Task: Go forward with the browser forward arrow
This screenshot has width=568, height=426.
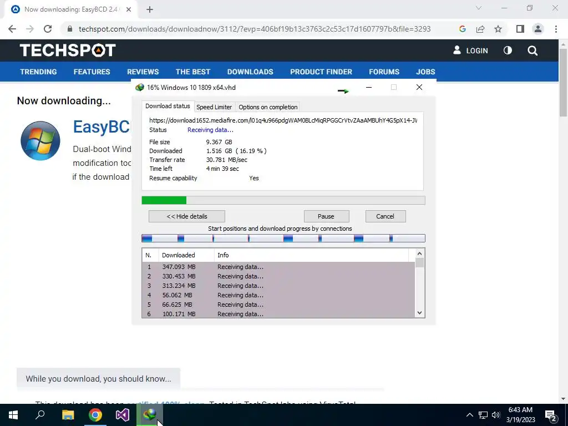Action: pos(30,29)
